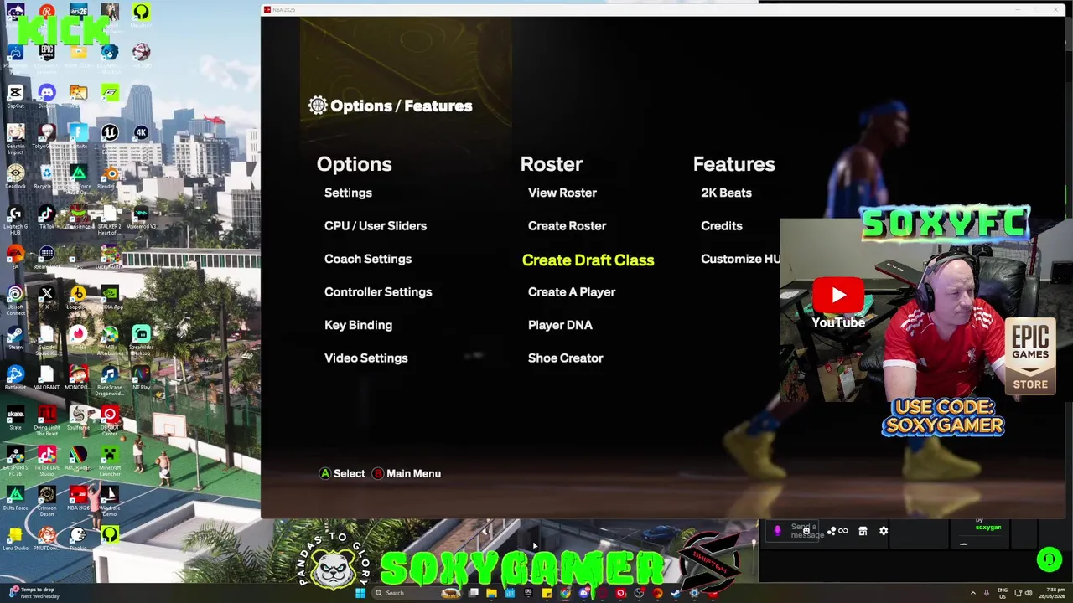The width and height of the screenshot is (1073, 603).
Task: Launch Battle.net from the desktop
Action: point(15,378)
